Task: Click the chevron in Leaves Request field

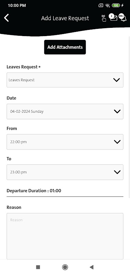Action: [x=116, y=80]
